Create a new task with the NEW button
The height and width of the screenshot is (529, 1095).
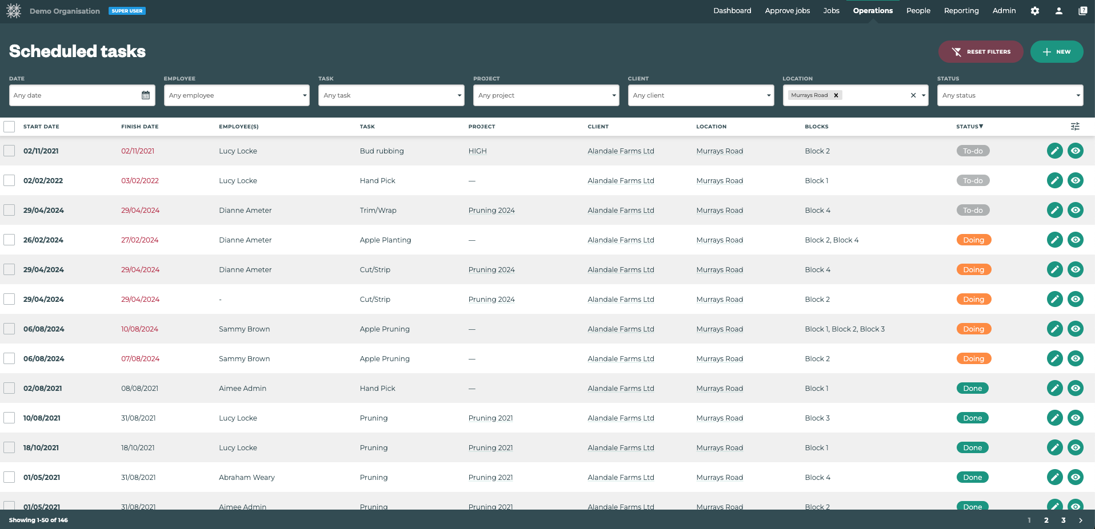(1057, 51)
